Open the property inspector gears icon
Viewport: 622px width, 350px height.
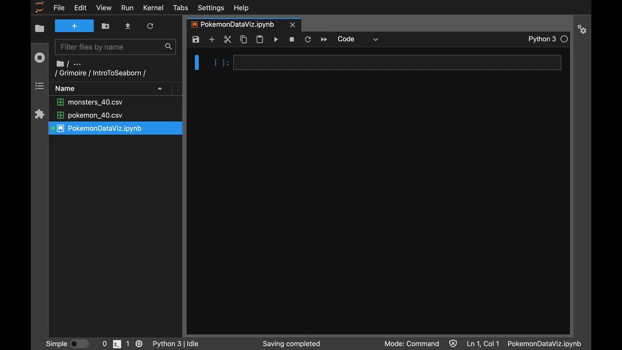582,30
